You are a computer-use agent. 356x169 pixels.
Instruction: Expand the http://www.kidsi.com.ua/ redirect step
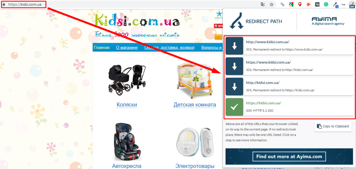(x=289, y=46)
